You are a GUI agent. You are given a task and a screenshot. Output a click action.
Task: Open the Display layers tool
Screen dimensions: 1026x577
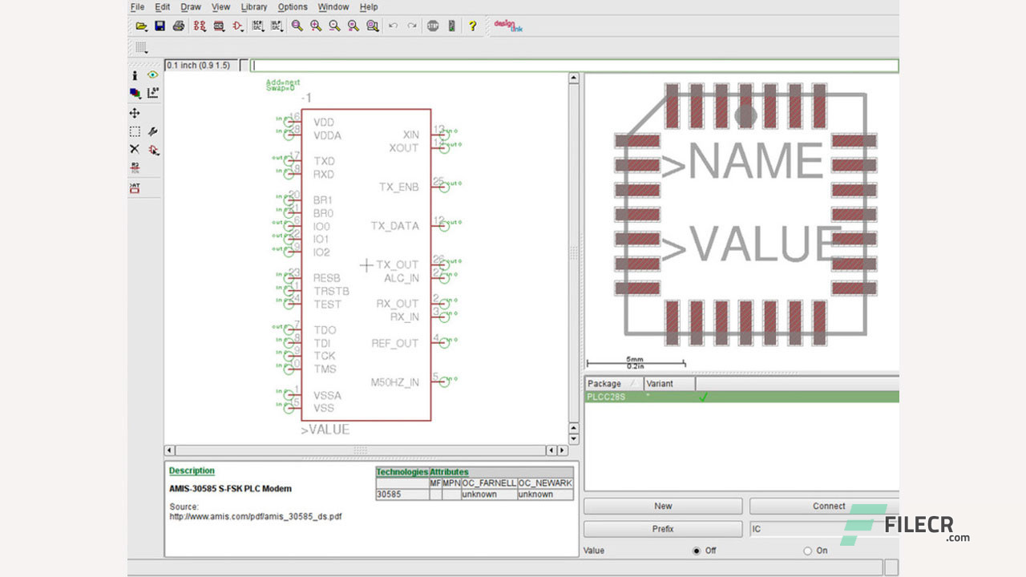click(135, 93)
